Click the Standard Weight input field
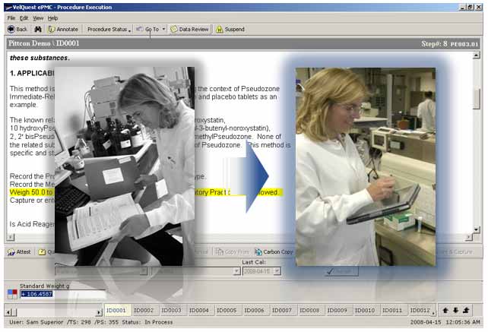Viewport: 488px width, 332px height. pyautogui.click(x=62, y=294)
